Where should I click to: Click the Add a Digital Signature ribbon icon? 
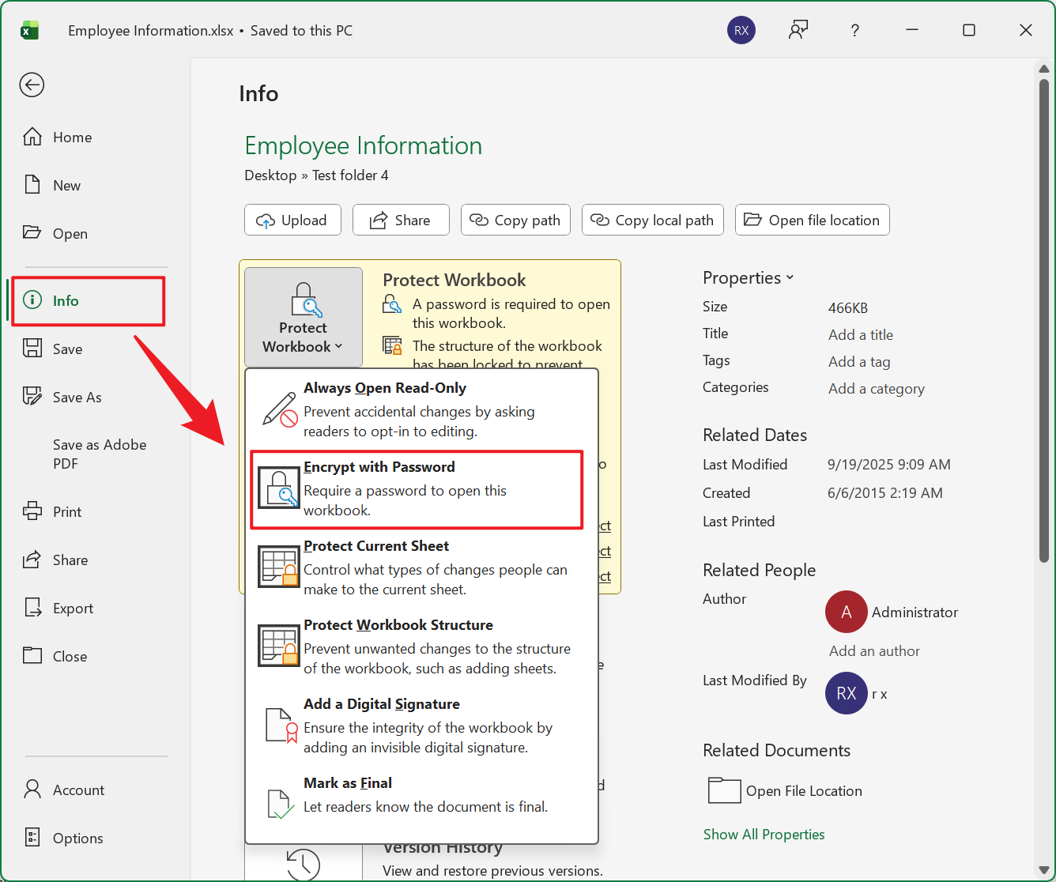(278, 725)
